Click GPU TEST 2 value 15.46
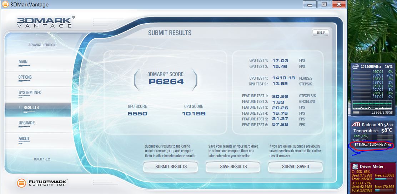Screen dimensions: 397x194 pos(280,66)
